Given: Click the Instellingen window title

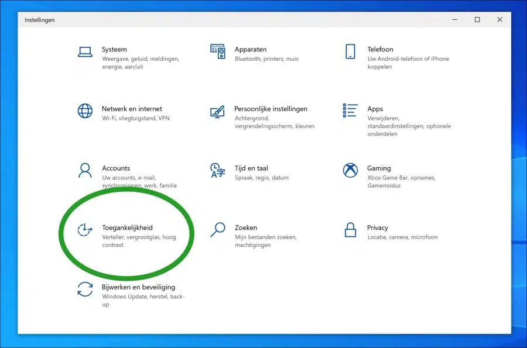Looking at the screenshot, I should point(39,20).
